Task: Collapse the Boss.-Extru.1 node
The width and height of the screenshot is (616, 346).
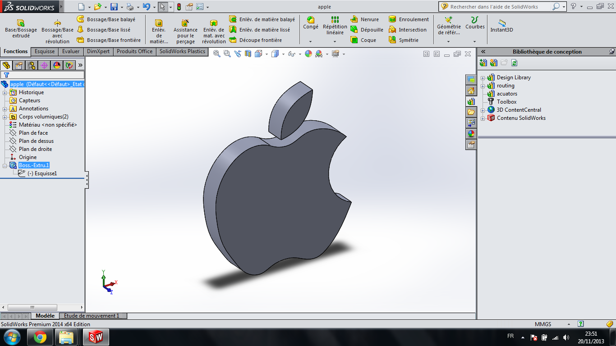Action: click(5, 165)
